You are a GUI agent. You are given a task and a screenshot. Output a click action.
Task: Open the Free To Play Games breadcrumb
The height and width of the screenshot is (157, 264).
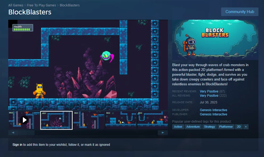(x=42, y=5)
